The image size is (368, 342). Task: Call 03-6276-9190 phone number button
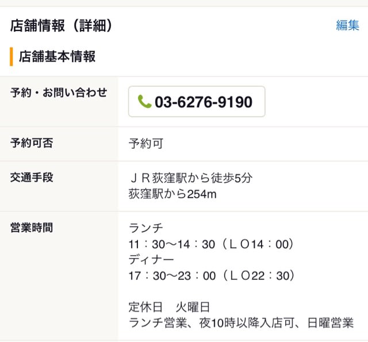coord(197,101)
